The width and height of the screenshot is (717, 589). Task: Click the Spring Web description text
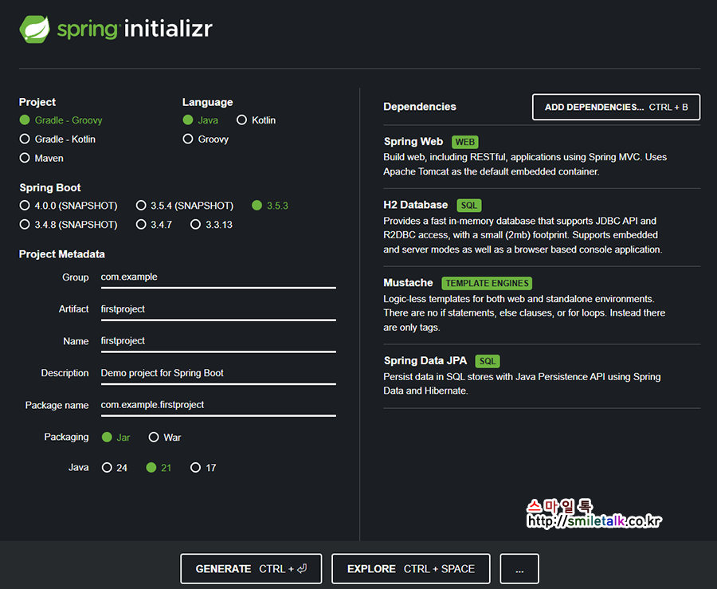coord(525,164)
